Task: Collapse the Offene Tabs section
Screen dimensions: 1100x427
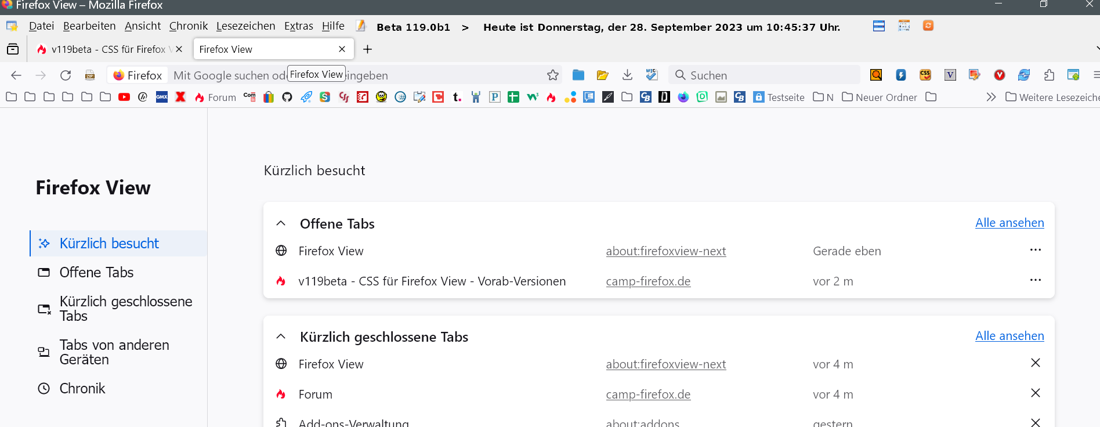Action: (281, 223)
